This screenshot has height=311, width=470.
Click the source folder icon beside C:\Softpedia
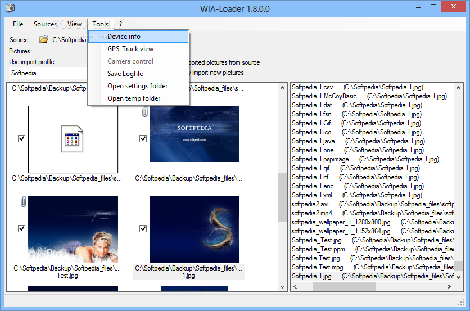click(x=44, y=39)
